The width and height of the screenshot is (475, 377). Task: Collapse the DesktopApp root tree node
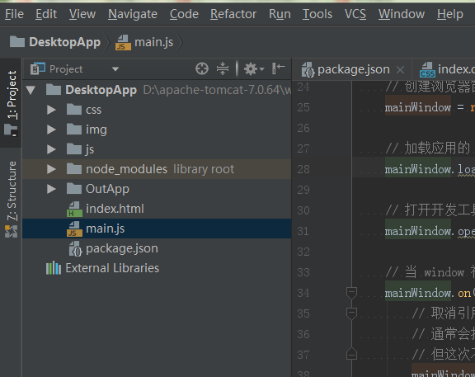point(31,90)
